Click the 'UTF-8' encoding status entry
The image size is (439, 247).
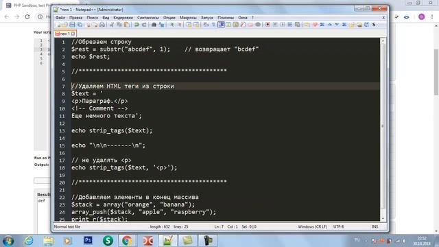[x=338, y=227]
